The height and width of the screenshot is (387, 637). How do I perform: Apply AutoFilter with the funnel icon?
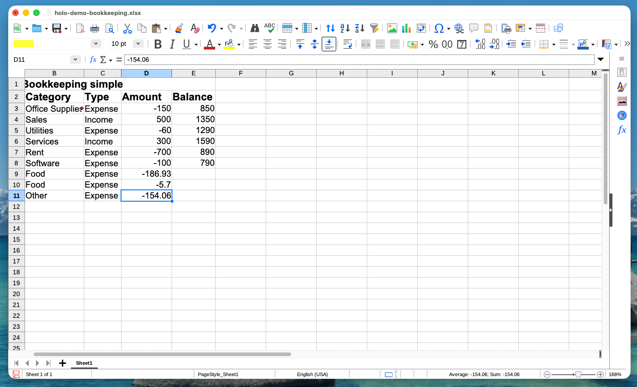tap(374, 28)
